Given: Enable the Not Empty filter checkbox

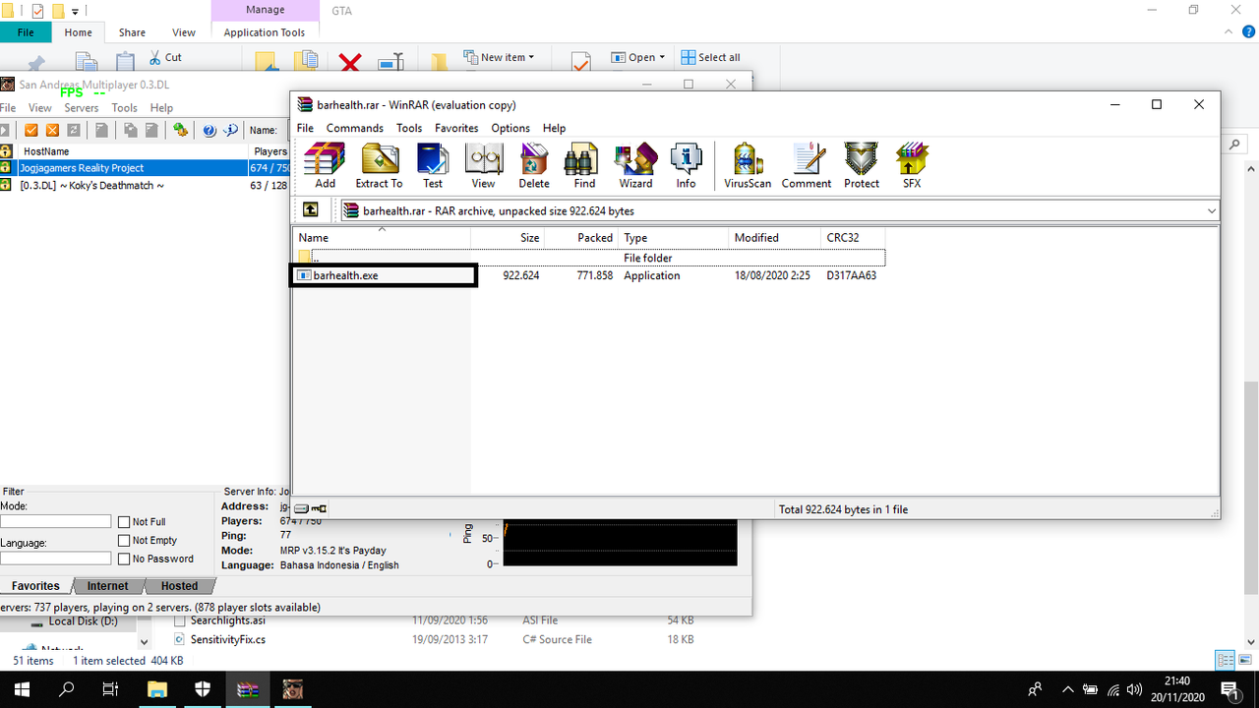Looking at the screenshot, I should [x=124, y=541].
